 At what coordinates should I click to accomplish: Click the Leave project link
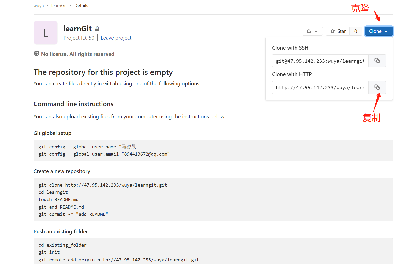116,38
